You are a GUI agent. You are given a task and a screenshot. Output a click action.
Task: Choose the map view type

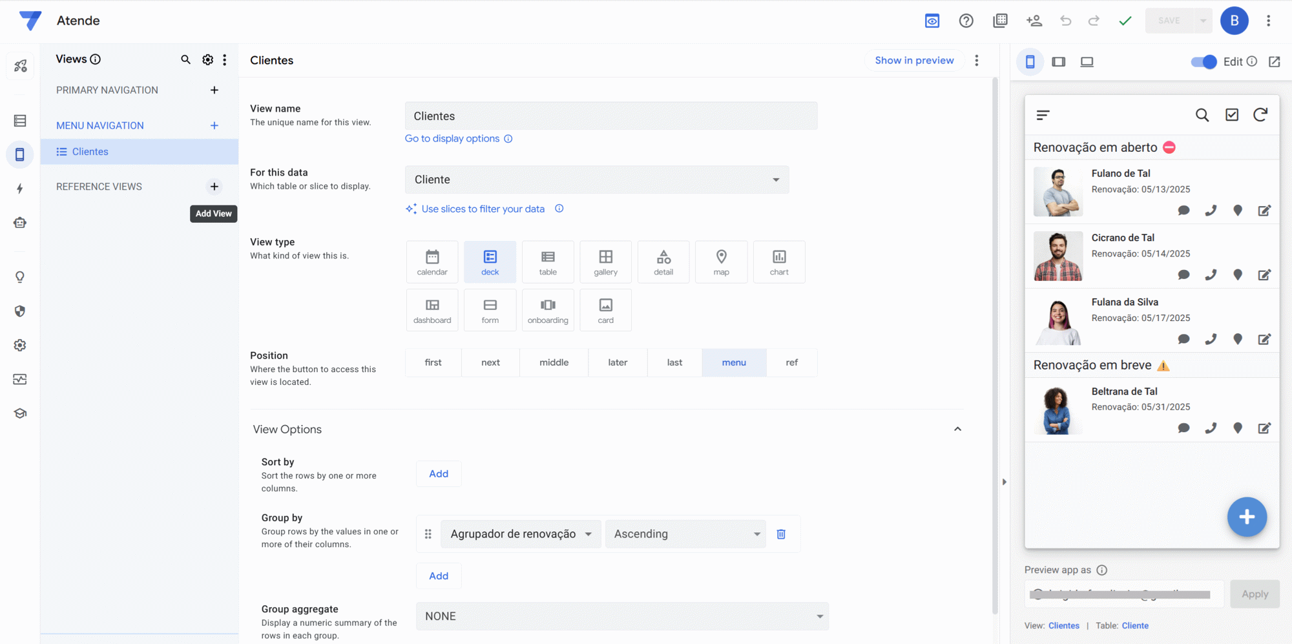[x=721, y=262]
